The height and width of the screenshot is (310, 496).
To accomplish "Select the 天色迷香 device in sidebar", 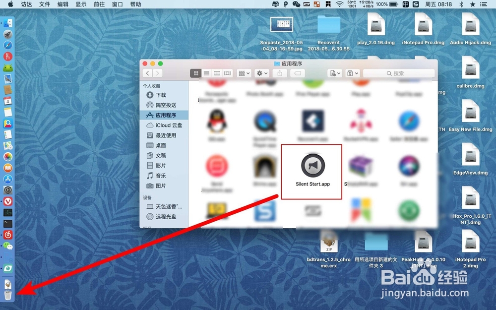I will [x=164, y=206].
